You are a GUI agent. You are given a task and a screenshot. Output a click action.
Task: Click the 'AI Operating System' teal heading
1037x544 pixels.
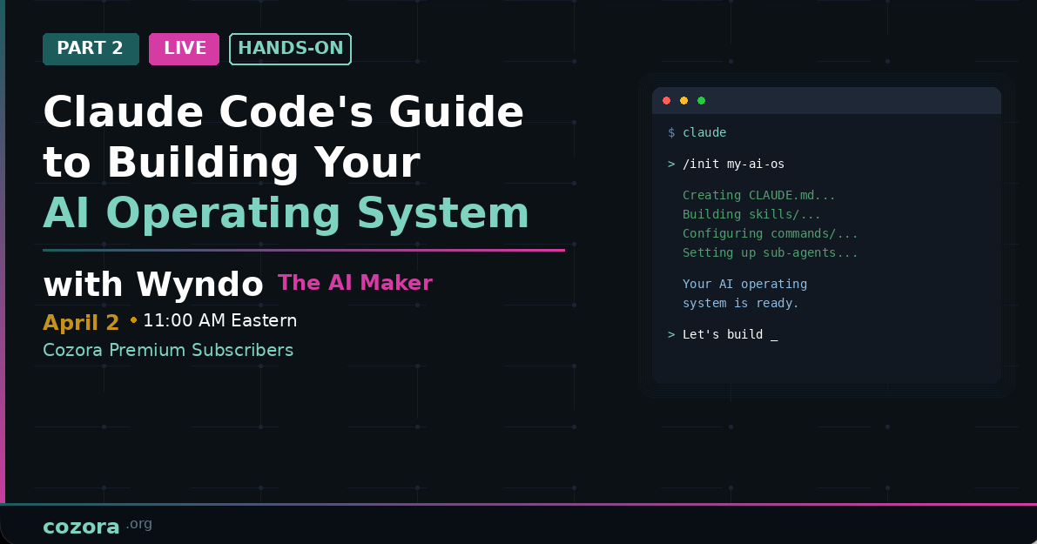(286, 213)
